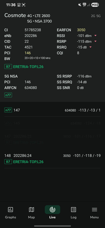The image size is (105, 228).
Task: Toggle the 5G network filter label
Action: tap(98, 16)
